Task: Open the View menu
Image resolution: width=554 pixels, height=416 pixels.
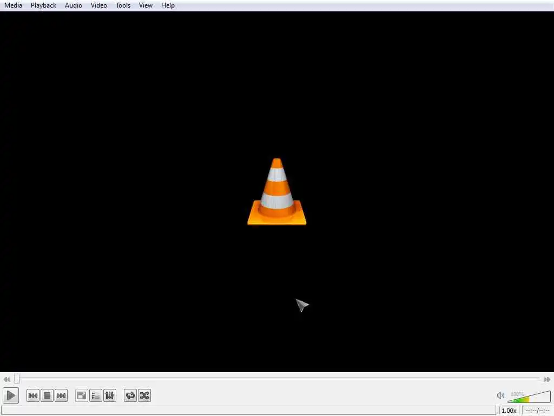Action: pos(146,5)
